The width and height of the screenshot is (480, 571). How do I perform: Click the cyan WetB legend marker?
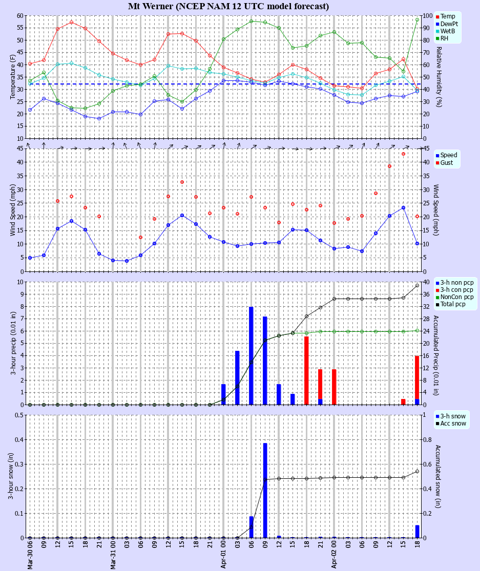pos(437,30)
